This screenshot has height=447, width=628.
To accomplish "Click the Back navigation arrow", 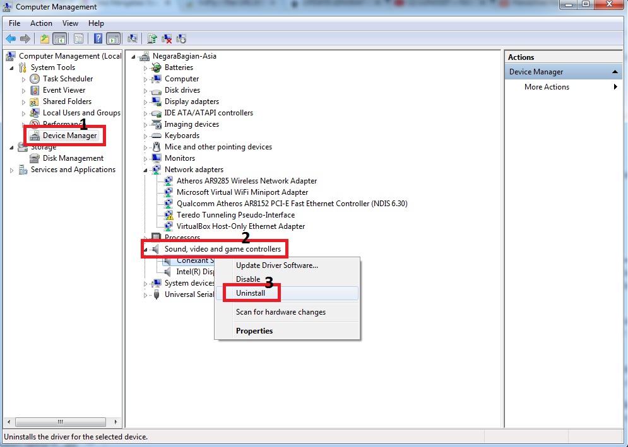I will (x=11, y=38).
